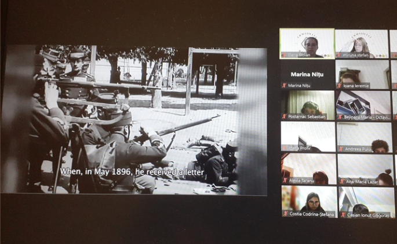Screen dimensions: 397x244
Task: Click the Andreea Puiu name label
Action: pyautogui.click(x=358, y=149)
